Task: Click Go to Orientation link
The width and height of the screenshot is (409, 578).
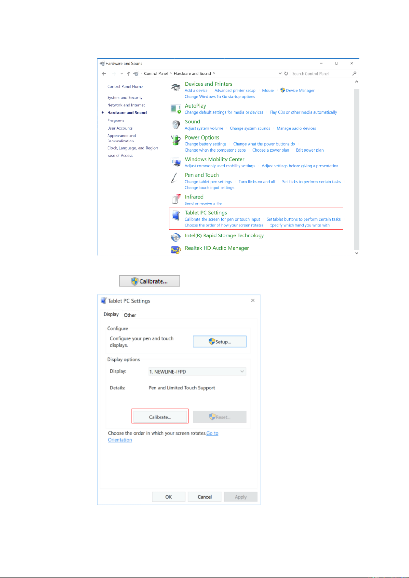Action: click(212, 433)
